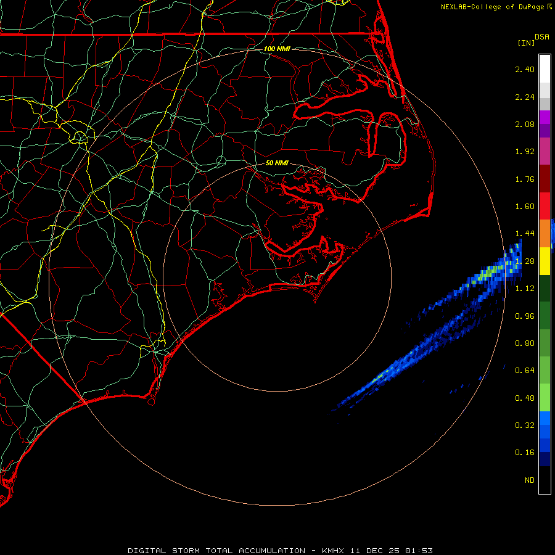
Task: Click the DSA product label
Action: point(542,37)
